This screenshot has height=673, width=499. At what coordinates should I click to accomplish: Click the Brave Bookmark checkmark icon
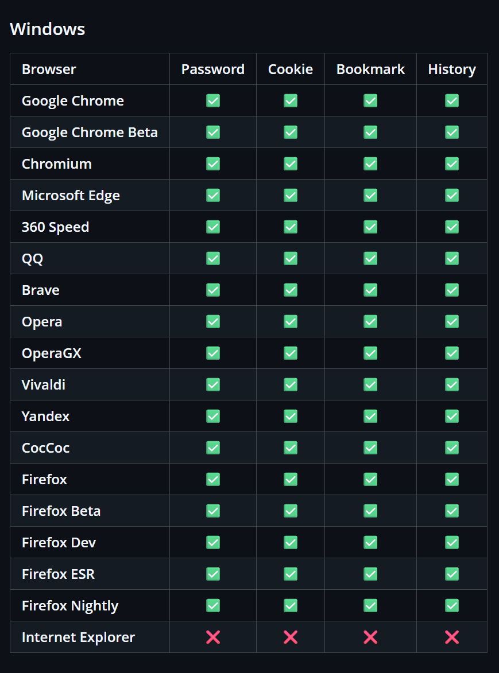coord(370,290)
